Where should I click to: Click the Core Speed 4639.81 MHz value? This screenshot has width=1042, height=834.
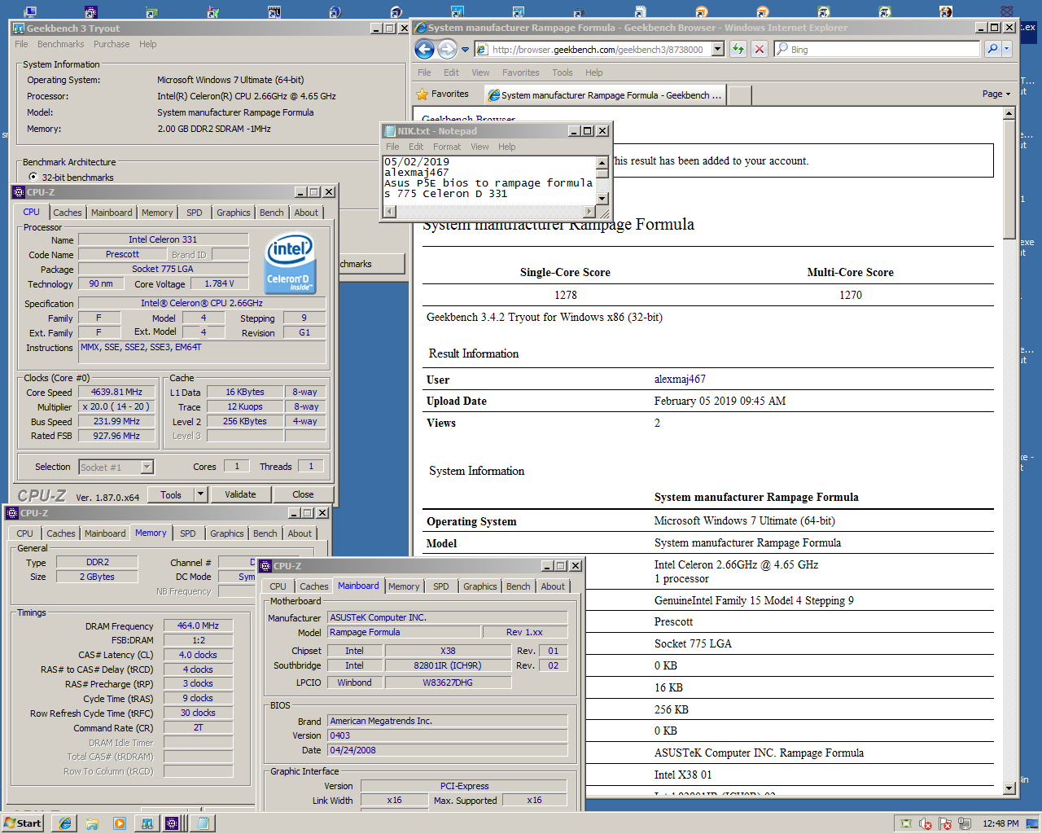click(117, 392)
